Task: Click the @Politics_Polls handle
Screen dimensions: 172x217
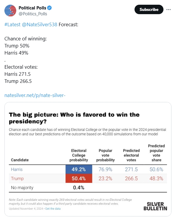Action: (33, 14)
